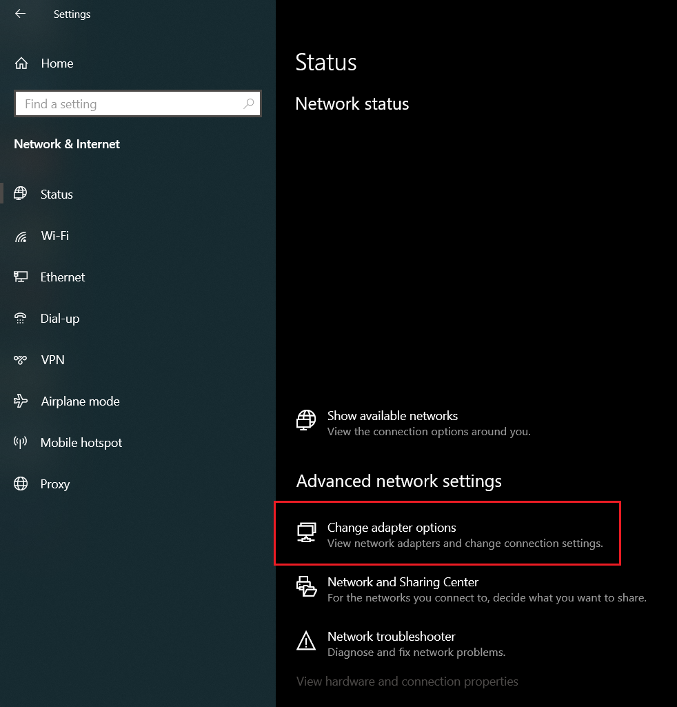Click the Mobile hotspot antenna icon
This screenshot has height=707, width=677.
(21, 443)
